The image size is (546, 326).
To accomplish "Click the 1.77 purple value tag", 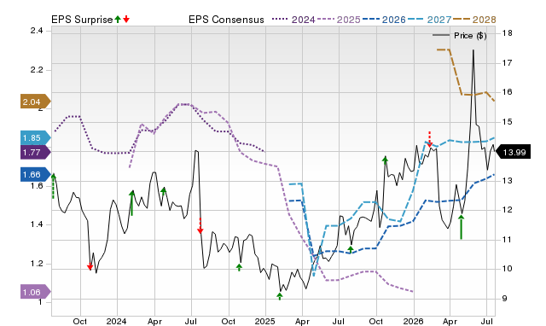I will click(x=35, y=152).
